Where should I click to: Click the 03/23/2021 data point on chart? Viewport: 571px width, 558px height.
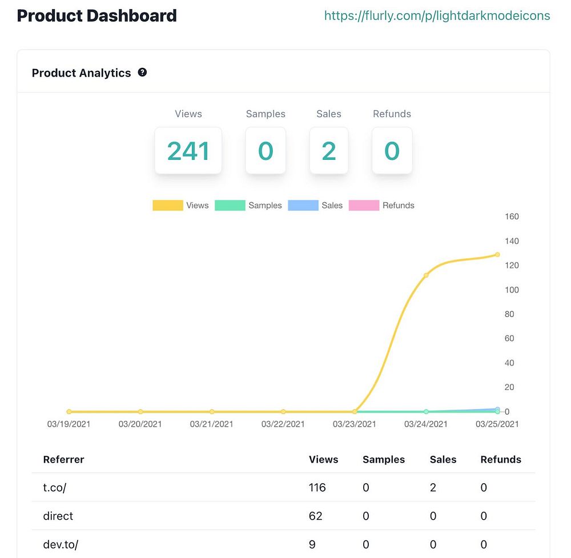pos(355,411)
